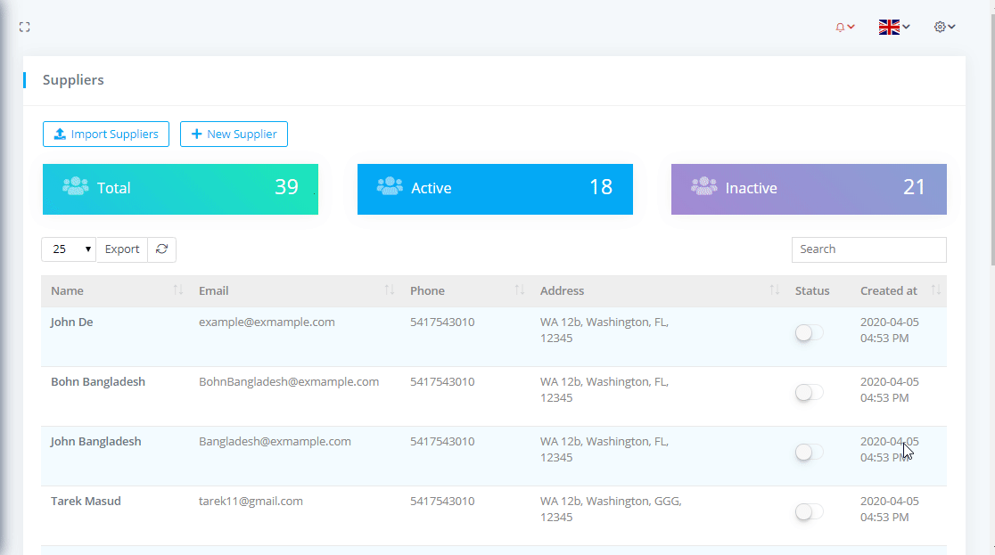Image resolution: width=995 pixels, height=555 pixels.
Task: Sort by Address column header arrows
Action: [x=775, y=291]
